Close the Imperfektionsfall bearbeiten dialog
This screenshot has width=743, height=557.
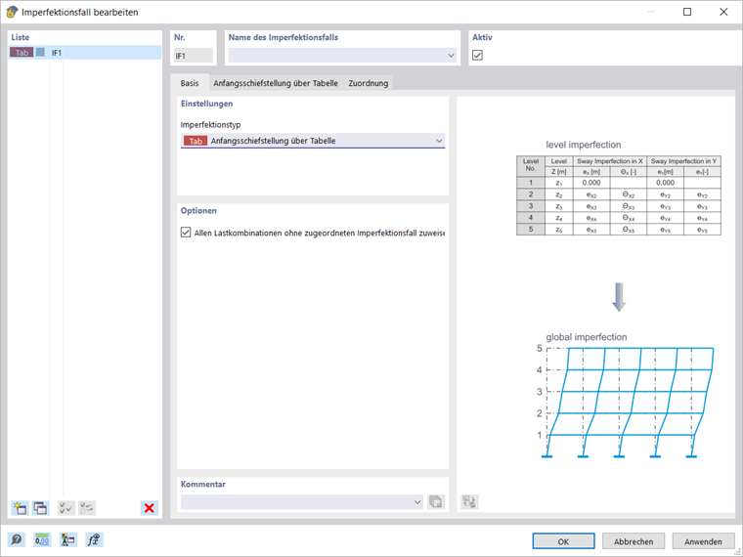[x=723, y=12]
